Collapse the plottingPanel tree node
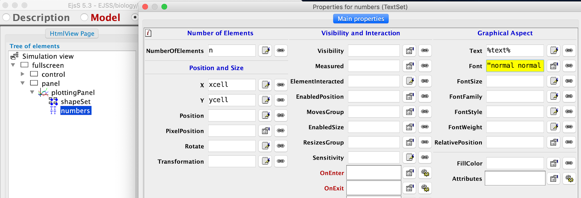This screenshot has height=198, width=581. [x=32, y=92]
